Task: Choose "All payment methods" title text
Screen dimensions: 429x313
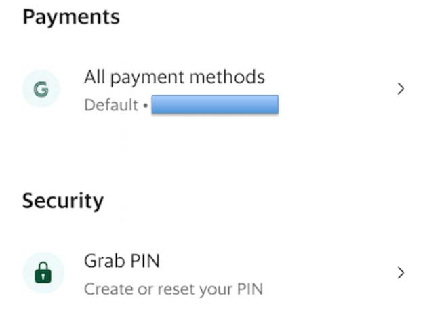Action: click(x=174, y=77)
